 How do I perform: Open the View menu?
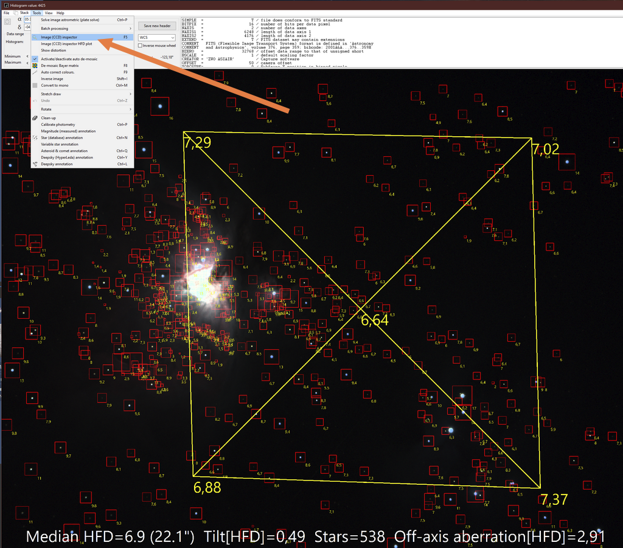click(49, 13)
